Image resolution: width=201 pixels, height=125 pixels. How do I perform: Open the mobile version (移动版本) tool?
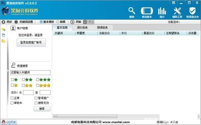147,12
